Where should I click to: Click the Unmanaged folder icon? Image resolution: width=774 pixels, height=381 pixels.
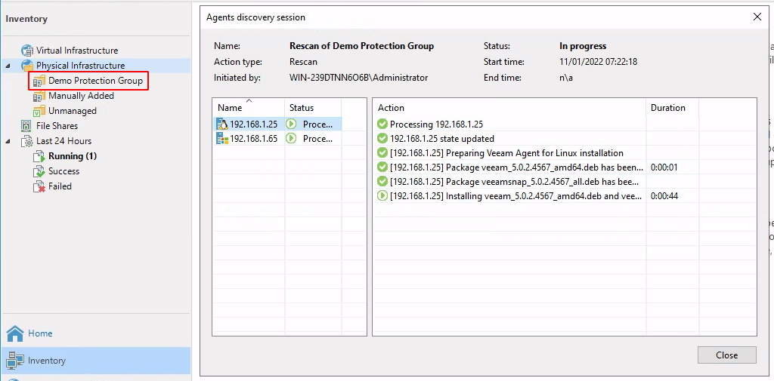coord(39,111)
